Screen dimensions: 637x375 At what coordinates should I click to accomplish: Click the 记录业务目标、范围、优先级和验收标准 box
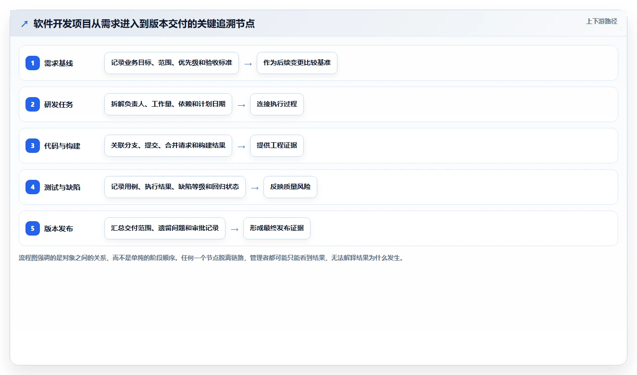click(172, 63)
